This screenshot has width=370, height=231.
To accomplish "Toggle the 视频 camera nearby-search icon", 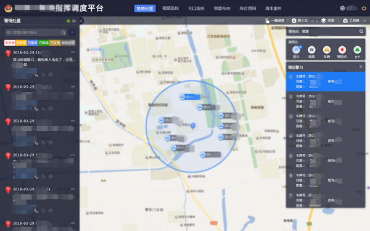I will click(x=311, y=52).
